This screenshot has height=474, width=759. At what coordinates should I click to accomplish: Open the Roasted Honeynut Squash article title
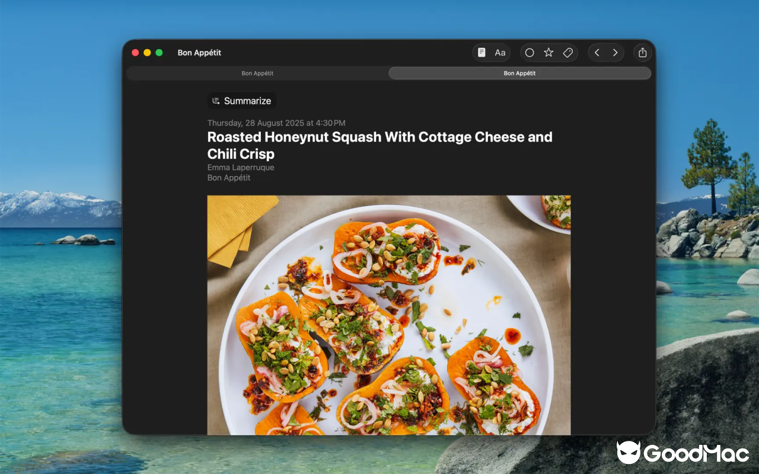[x=379, y=145]
